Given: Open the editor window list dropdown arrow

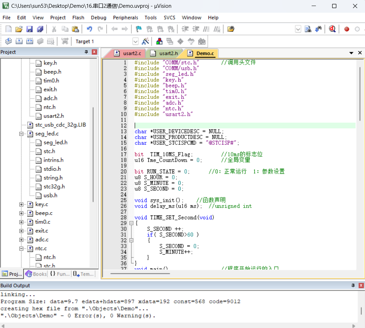Looking at the screenshot, I should 351,53.
